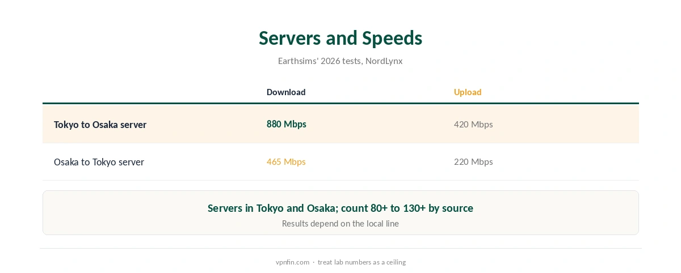Select the subtitle "Earthsims' 2026 tests, NordLynx"

(x=340, y=61)
